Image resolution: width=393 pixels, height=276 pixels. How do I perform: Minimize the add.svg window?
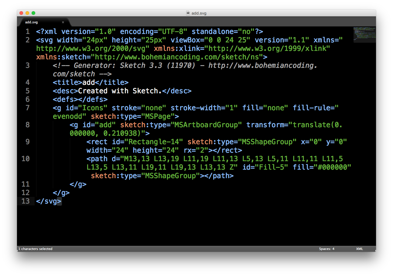coord(27,13)
